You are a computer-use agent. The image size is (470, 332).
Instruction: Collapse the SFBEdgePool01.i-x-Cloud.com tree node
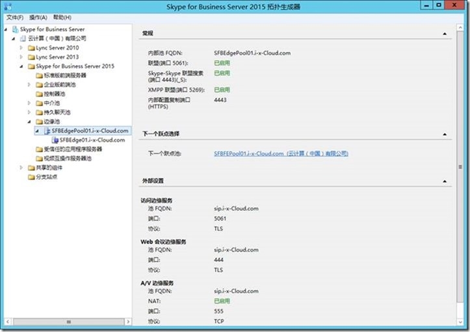coord(37,131)
